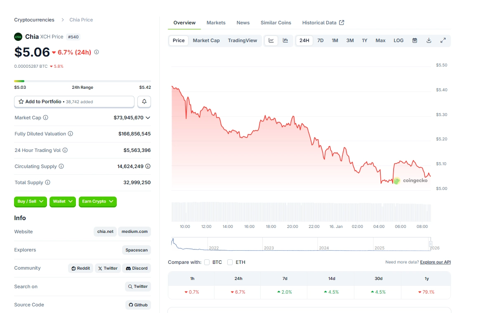Screen dimensions: 500x313
Task: Click the line chart view icon
Action: coord(271,40)
